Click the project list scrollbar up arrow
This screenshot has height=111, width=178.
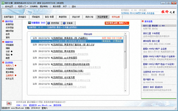(x=125, y=34)
